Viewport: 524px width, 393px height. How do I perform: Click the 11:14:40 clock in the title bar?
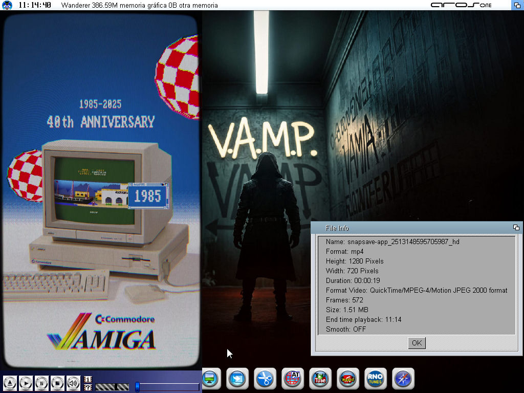(x=35, y=5)
